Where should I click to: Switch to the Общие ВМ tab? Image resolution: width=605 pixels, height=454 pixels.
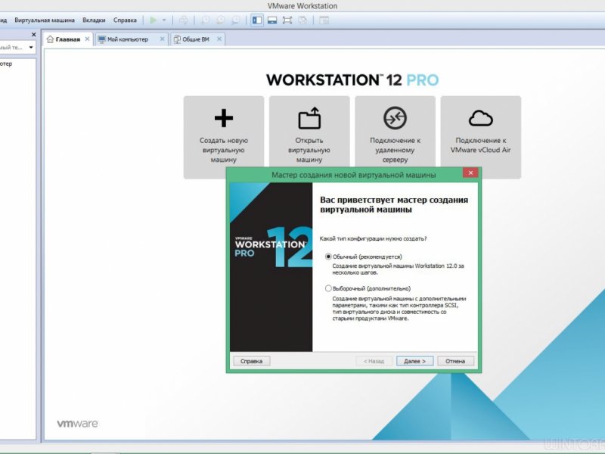click(196, 39)
